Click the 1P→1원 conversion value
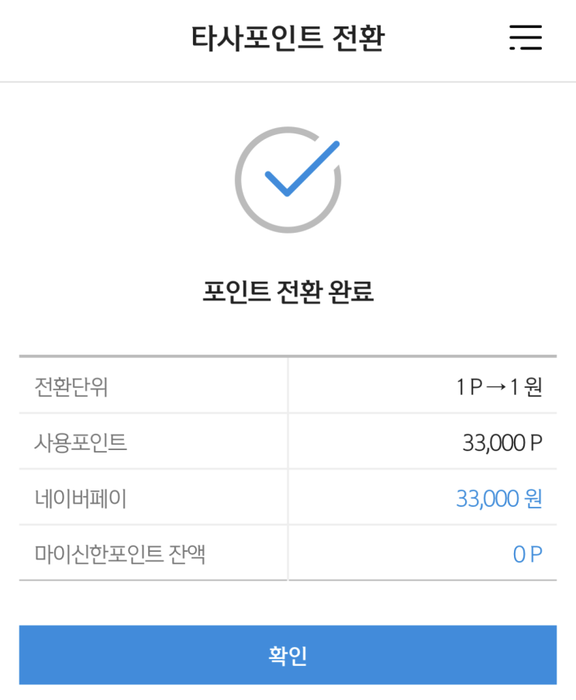This screenshot has height=700, width=576. pos(498,386)
